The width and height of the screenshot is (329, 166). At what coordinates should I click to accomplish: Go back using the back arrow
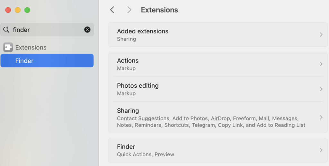click(x=112, y=10)
